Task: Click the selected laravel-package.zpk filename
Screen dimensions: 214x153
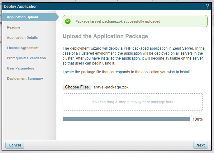Action: 110,87
